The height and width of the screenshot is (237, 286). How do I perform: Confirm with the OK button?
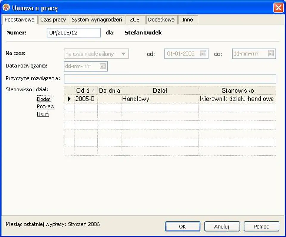click(183, 226)
